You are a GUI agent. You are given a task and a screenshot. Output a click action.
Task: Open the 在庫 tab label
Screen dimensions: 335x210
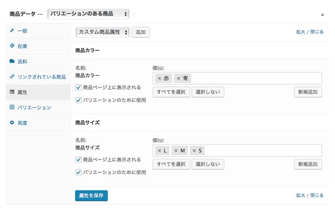22,46
